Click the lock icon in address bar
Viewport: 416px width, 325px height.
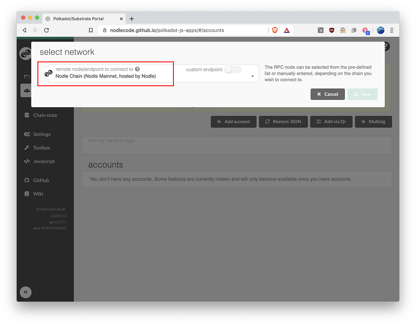pyautogui.click(x=104, y=30)
